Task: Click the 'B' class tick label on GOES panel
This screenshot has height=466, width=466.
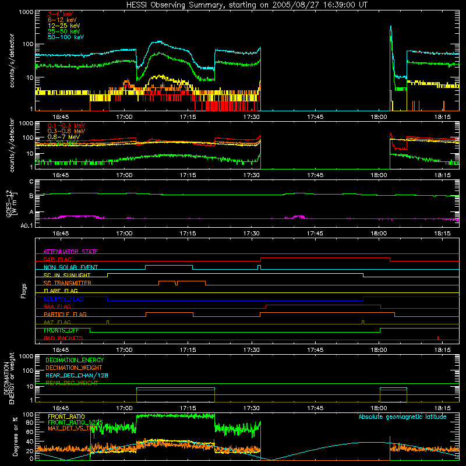Action: pyautogui.click(x=31, y=196)
